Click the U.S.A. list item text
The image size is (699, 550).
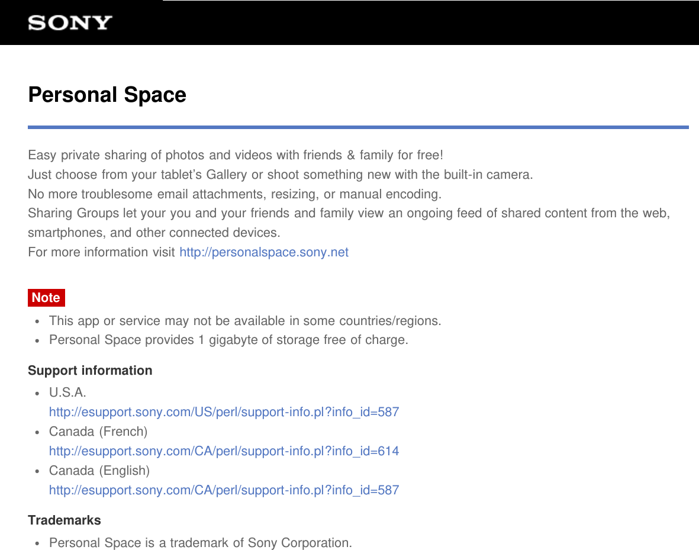click(x=67, y=392)
